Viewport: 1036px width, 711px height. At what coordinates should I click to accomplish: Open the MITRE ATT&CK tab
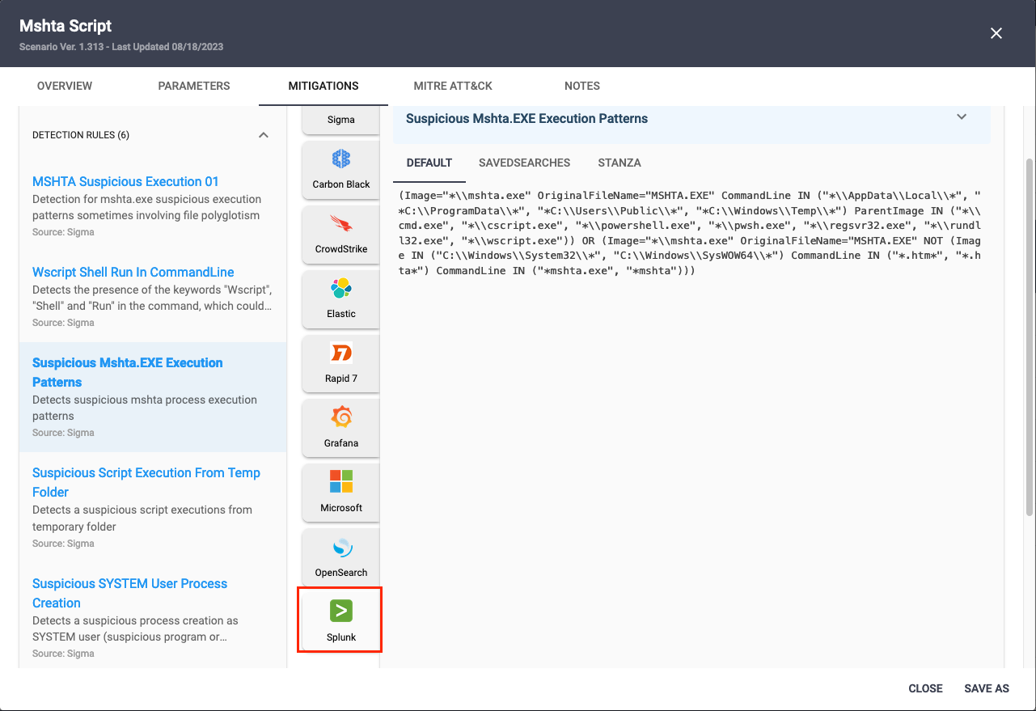tap(452, 86)
